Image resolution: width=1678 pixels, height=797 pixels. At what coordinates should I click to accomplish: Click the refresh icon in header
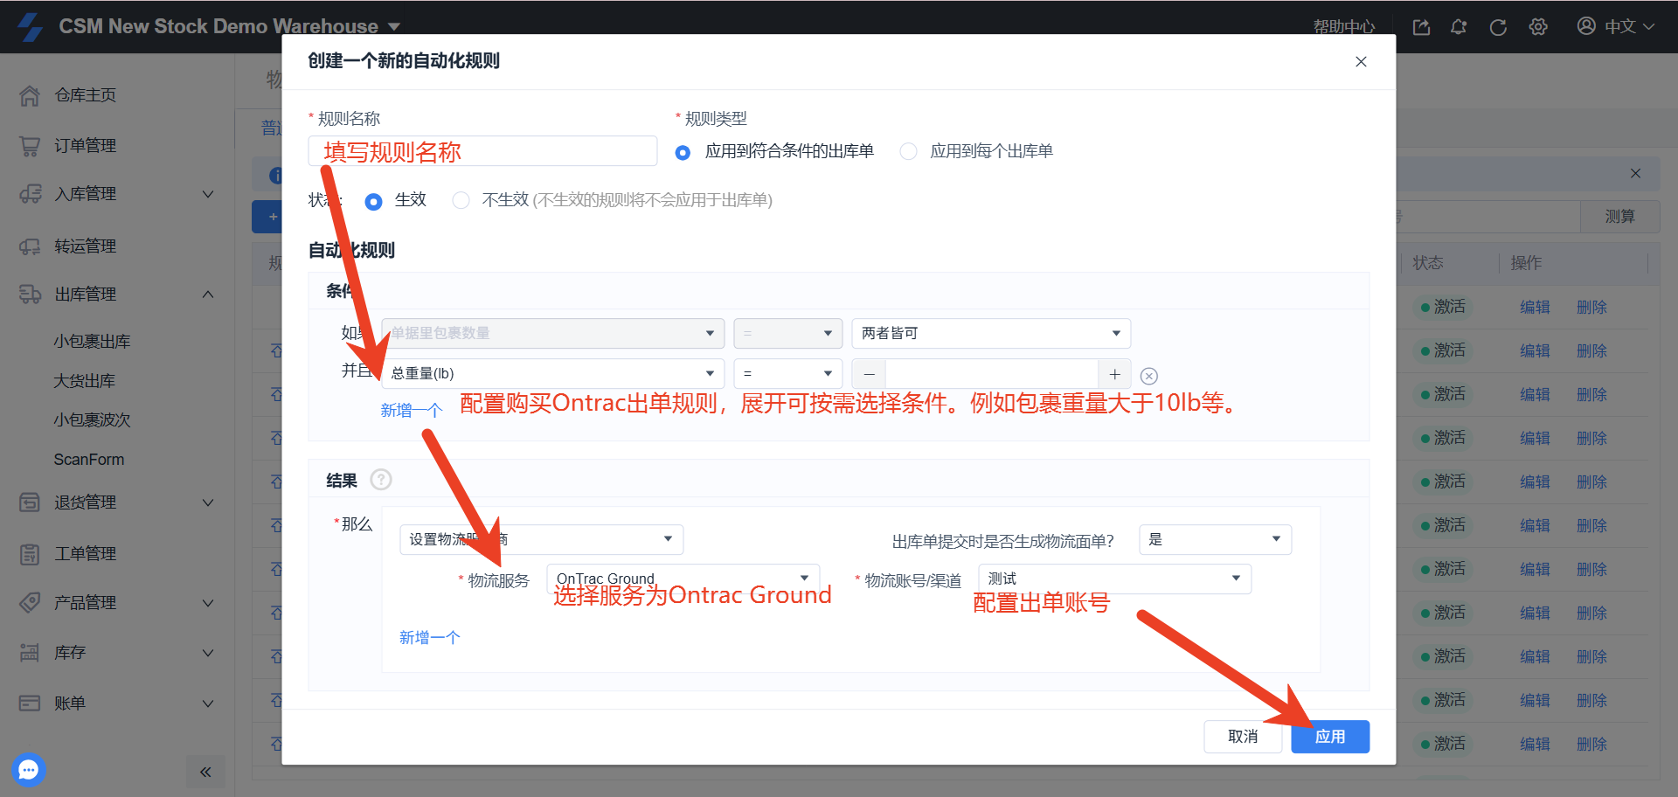coord(1498,27)
